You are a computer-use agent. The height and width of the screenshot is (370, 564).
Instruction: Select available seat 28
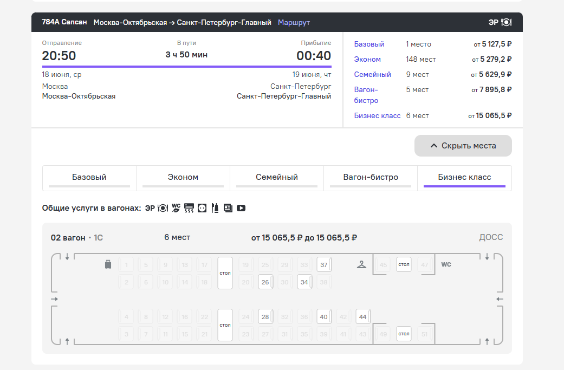pyautogui.click(x=265, y=317)
